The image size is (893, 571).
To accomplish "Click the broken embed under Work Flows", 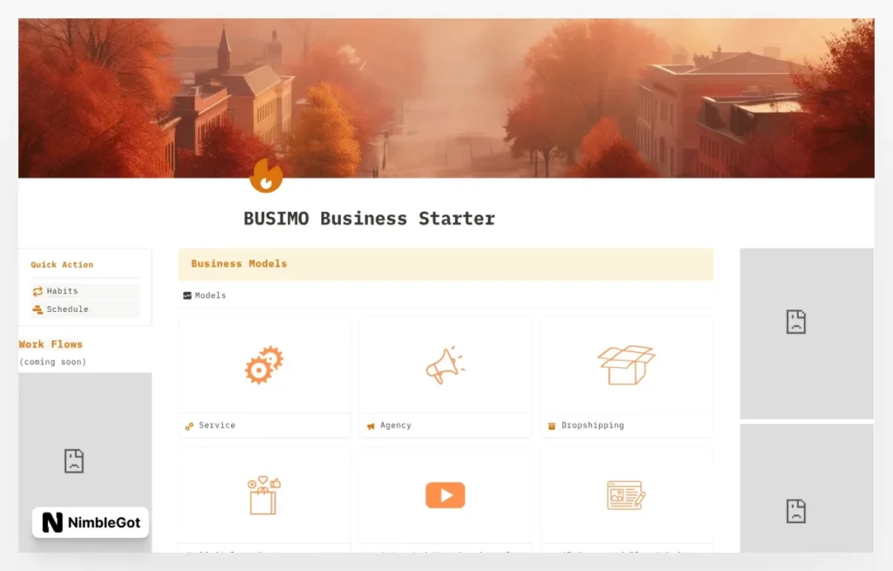I will coord(74,460).
